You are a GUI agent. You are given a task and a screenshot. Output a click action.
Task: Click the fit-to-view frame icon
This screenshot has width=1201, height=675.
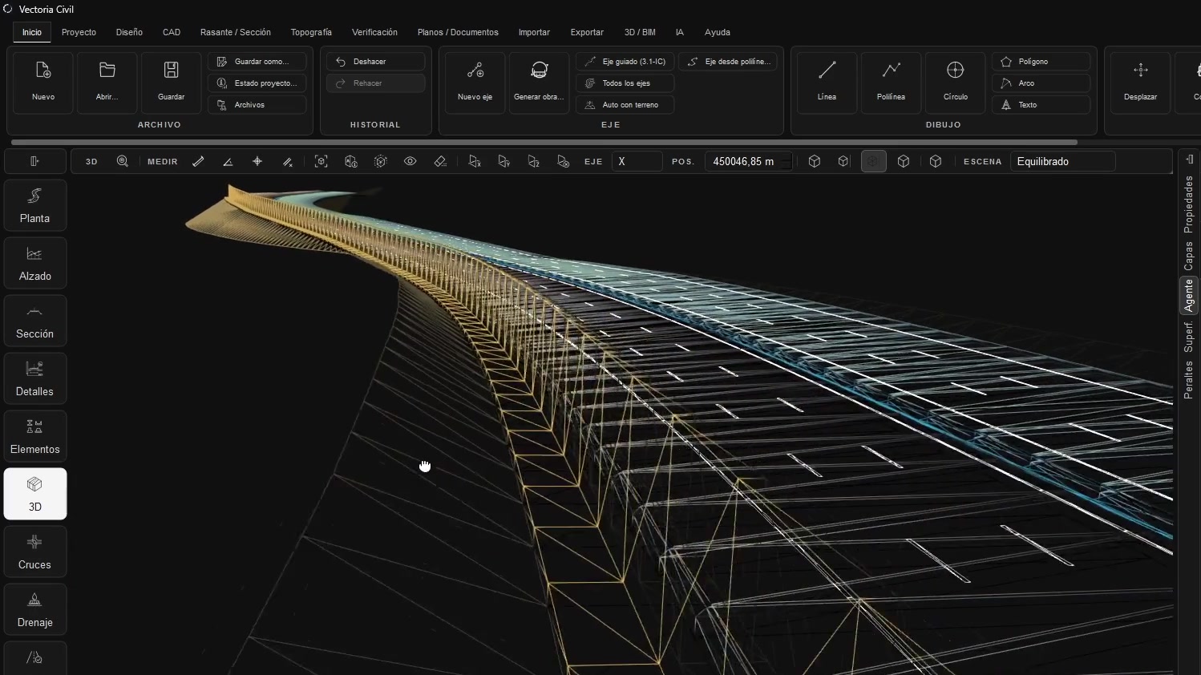pyautogui.click(x=321, y=161)
